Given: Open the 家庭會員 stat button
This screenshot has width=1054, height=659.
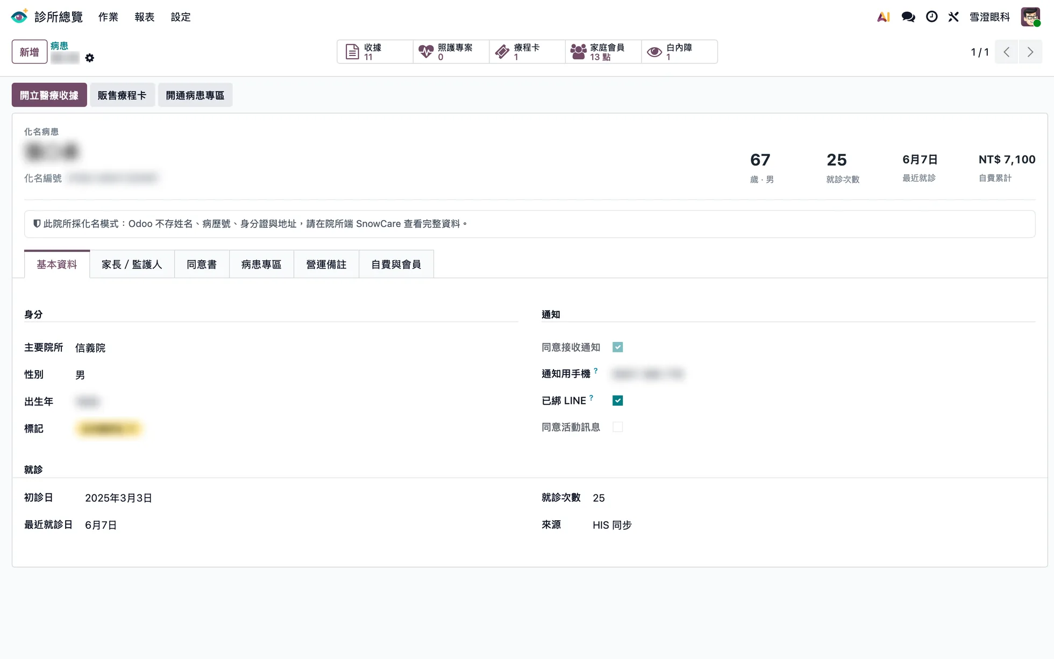Looking at the screenshot, I should point(603,52).
